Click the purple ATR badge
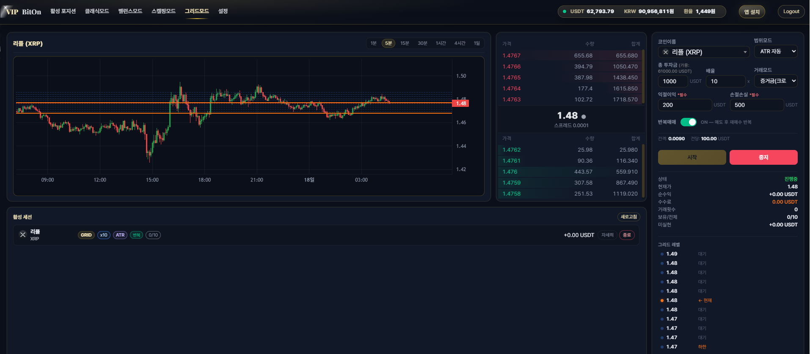 120,235
